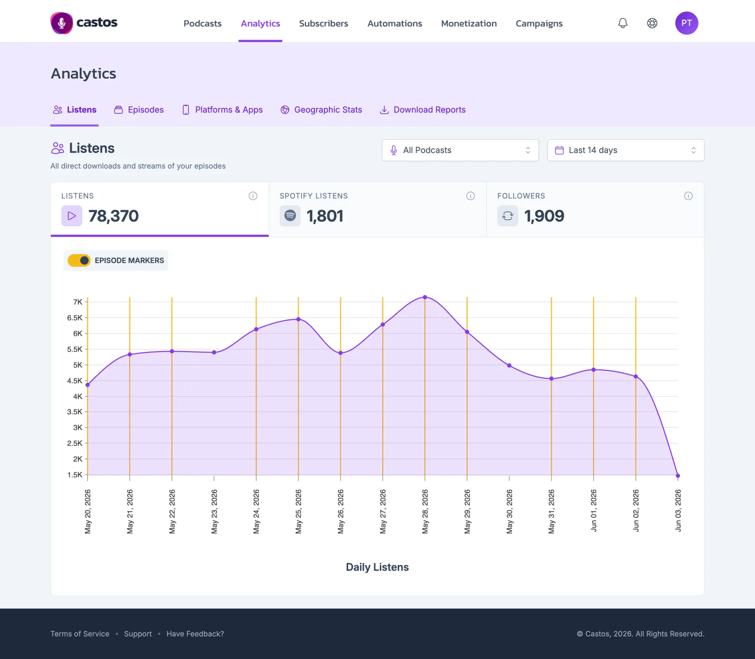Click the "Analytics" page heading
The width and height of the screenshot is (755, 659).
coord(84,74)
